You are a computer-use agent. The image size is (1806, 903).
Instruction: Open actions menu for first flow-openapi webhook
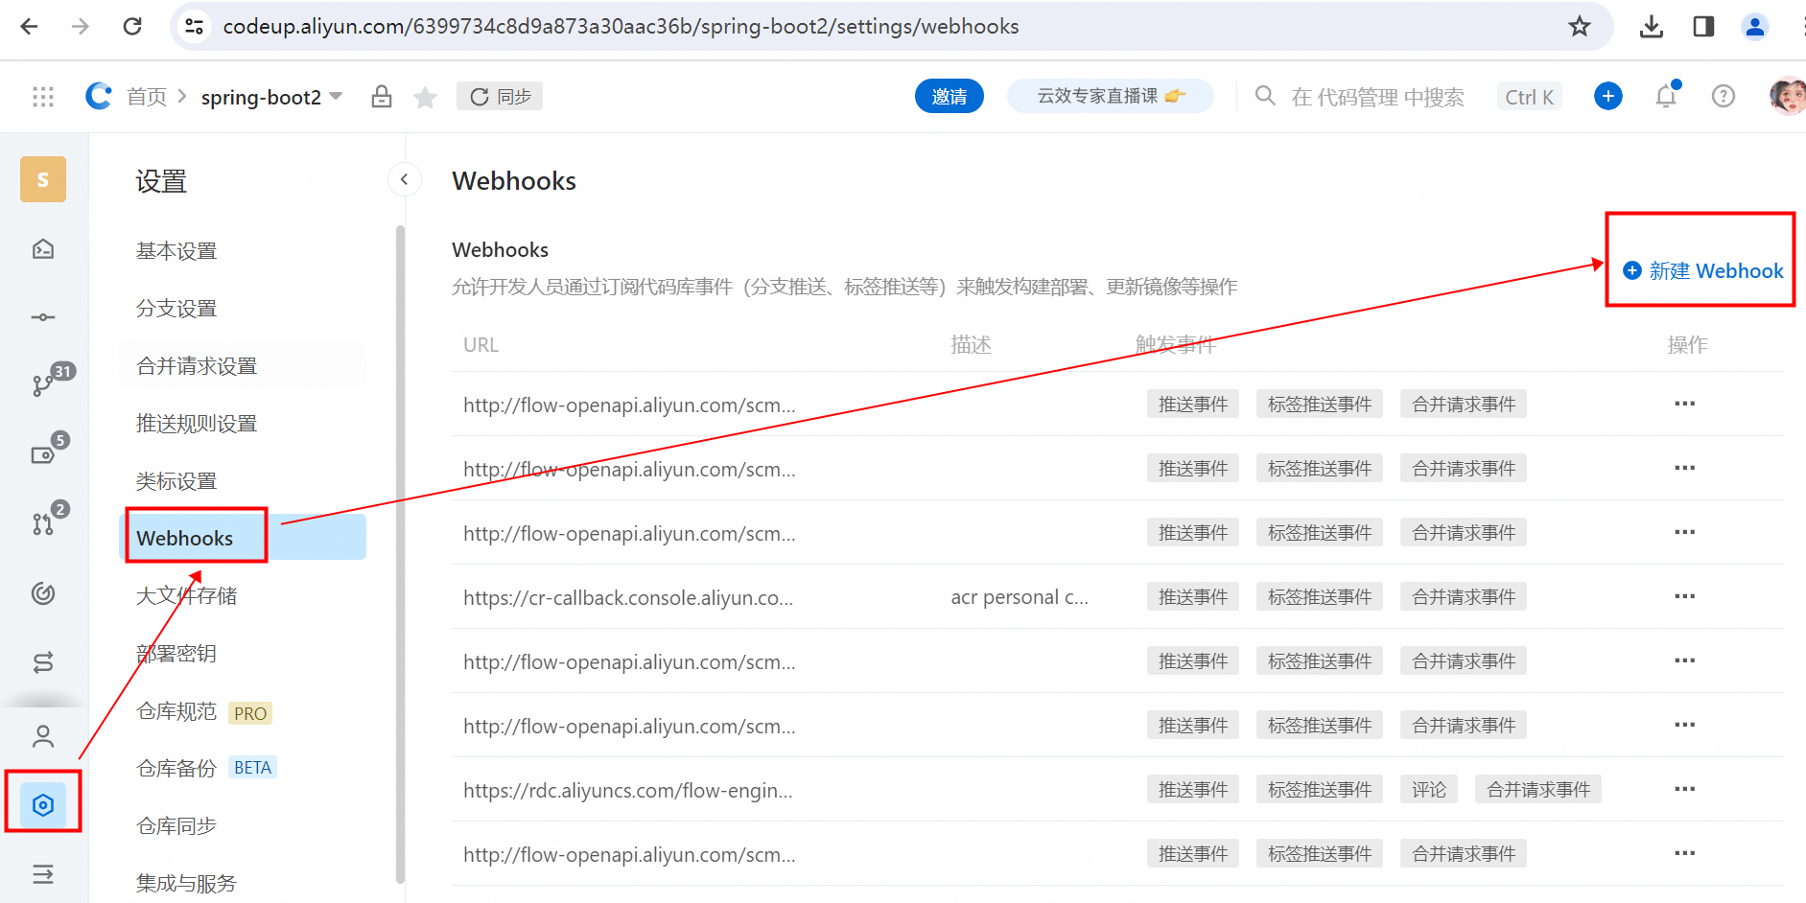coord(1684,404)
